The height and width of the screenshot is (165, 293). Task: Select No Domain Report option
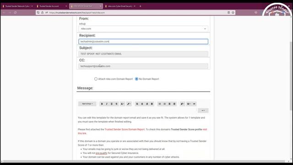click(136, 79)
